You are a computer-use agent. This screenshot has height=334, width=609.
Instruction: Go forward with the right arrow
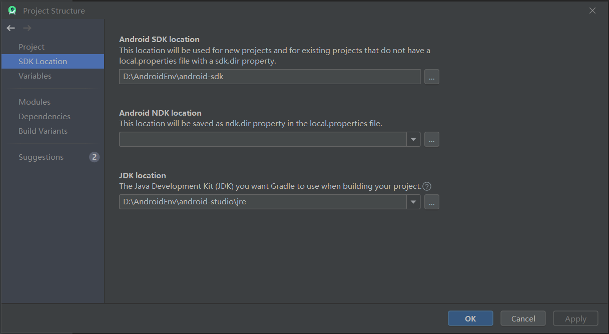pos(27,28)
